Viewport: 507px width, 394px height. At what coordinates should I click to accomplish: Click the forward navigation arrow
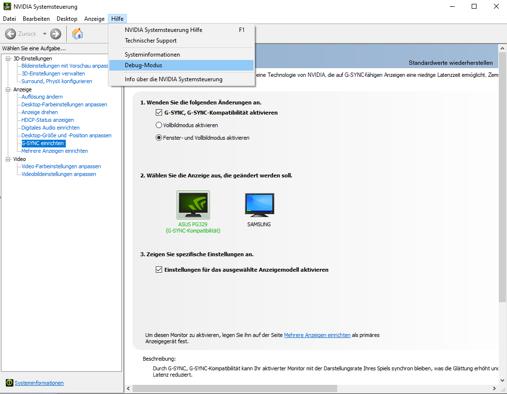55,34
